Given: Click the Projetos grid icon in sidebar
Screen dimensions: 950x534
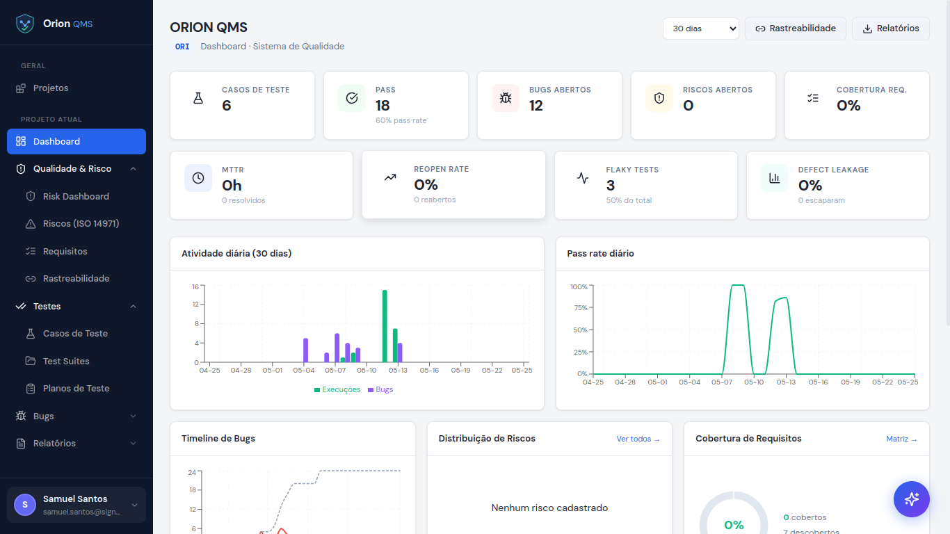Looking at the screenshot, I should [x=21, y=88].
